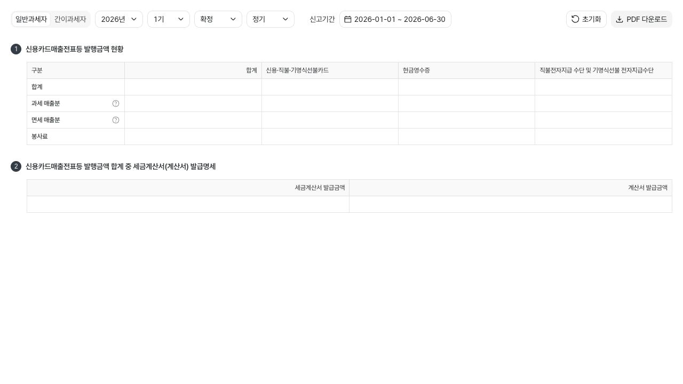Click the 현금영수증 column header
The height and width of the screenshot is (384, 683).
tap(466, 70)
